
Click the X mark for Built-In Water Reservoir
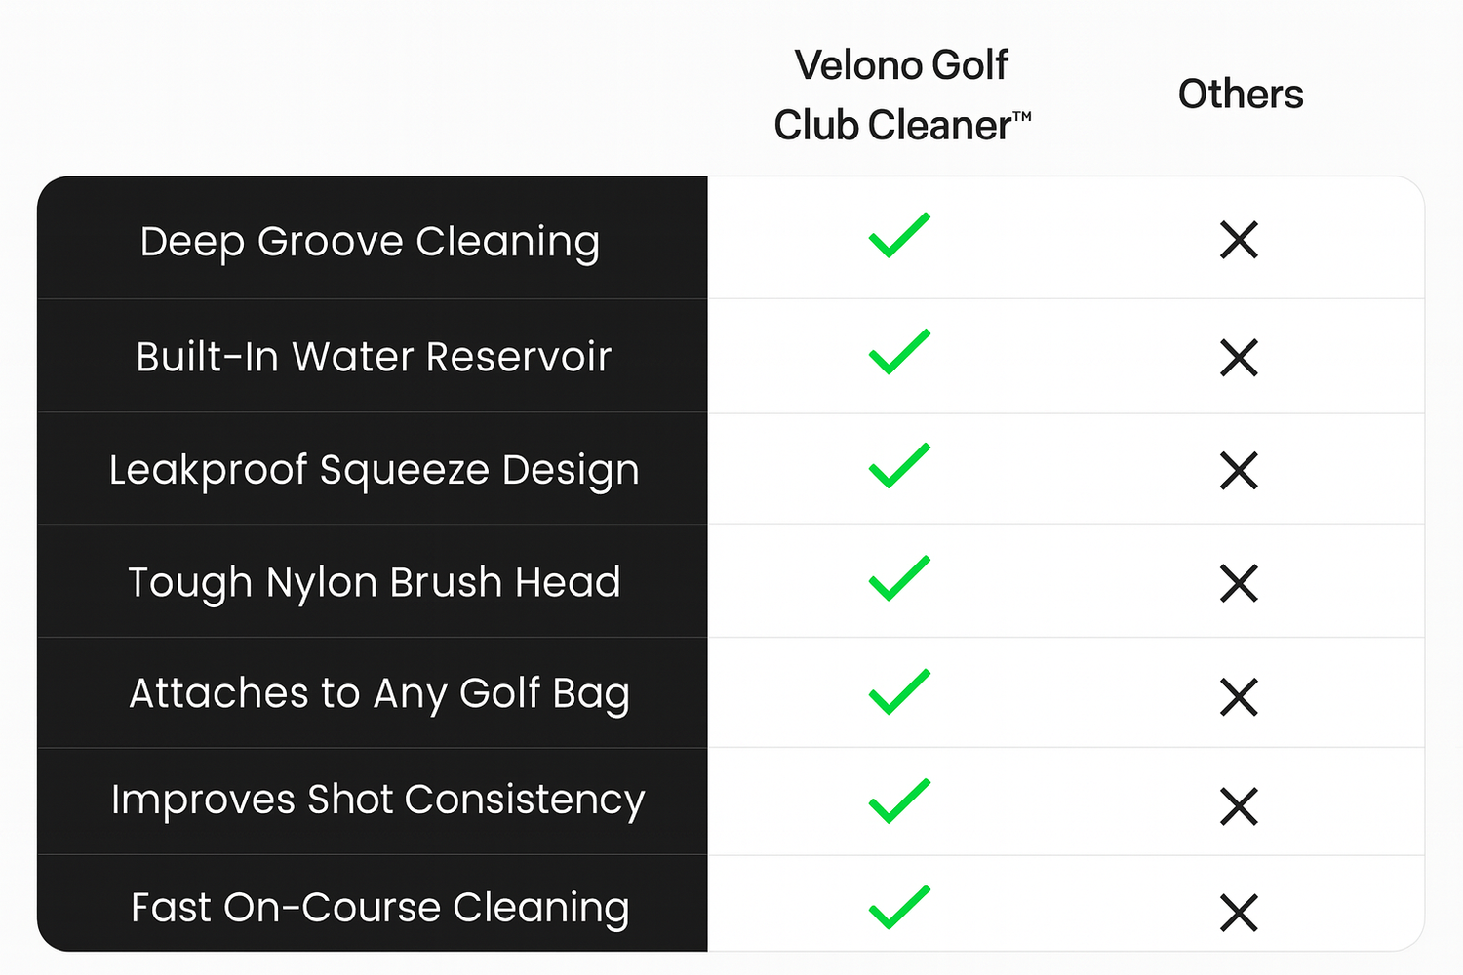point(1239,358)
